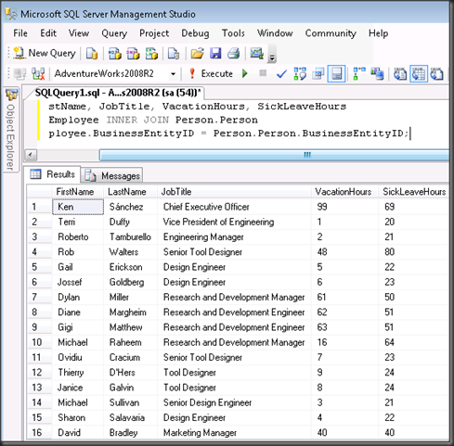Viewport: 454px width, 446px height.
Task: Open the Tools menu
Action: 233,33
